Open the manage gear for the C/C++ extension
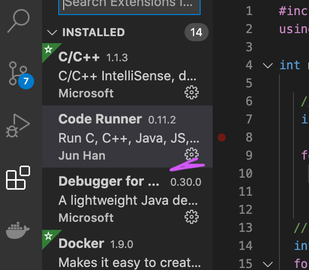 [192, 92]
